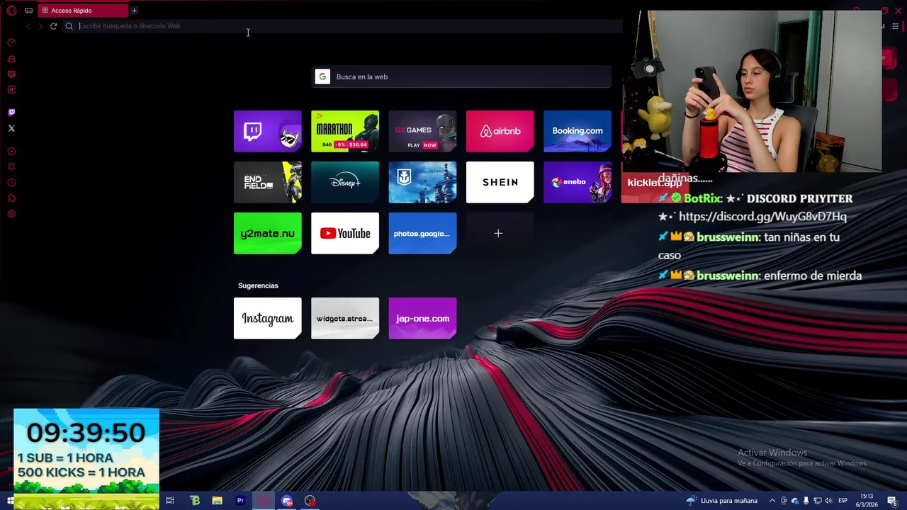Image resolution: width=907 pixels, height=510 pixels.
Task: Open the network tray icon
Action: pos(817,501)
